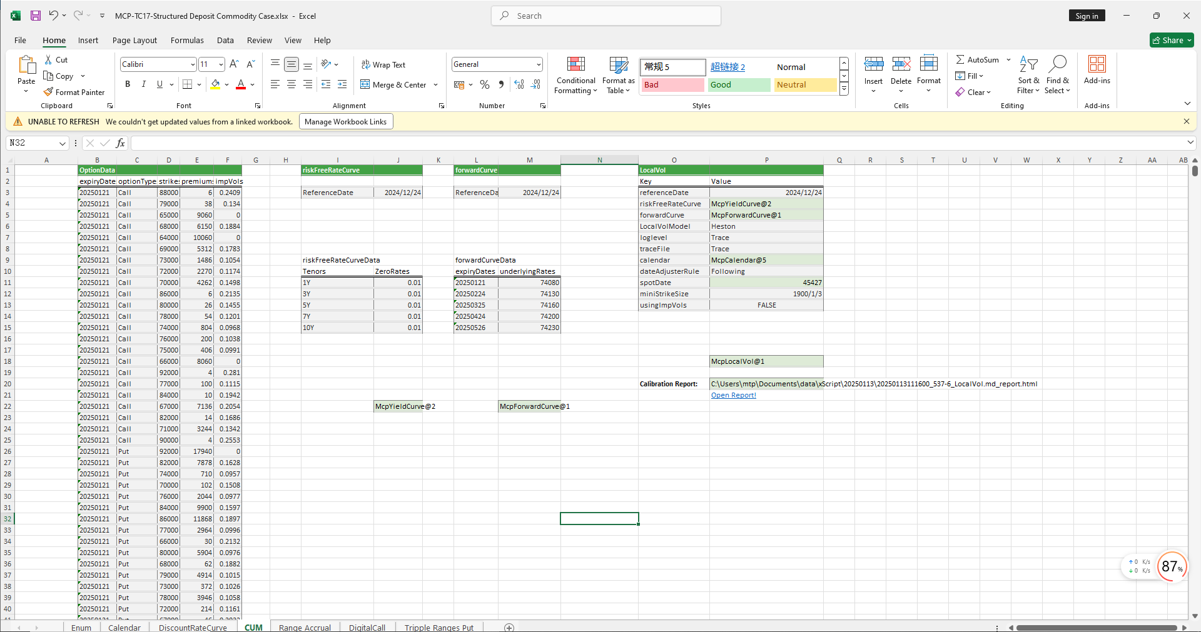
Task: Open the DiscountRateCurve sheet tab
Action: (193, 627)
